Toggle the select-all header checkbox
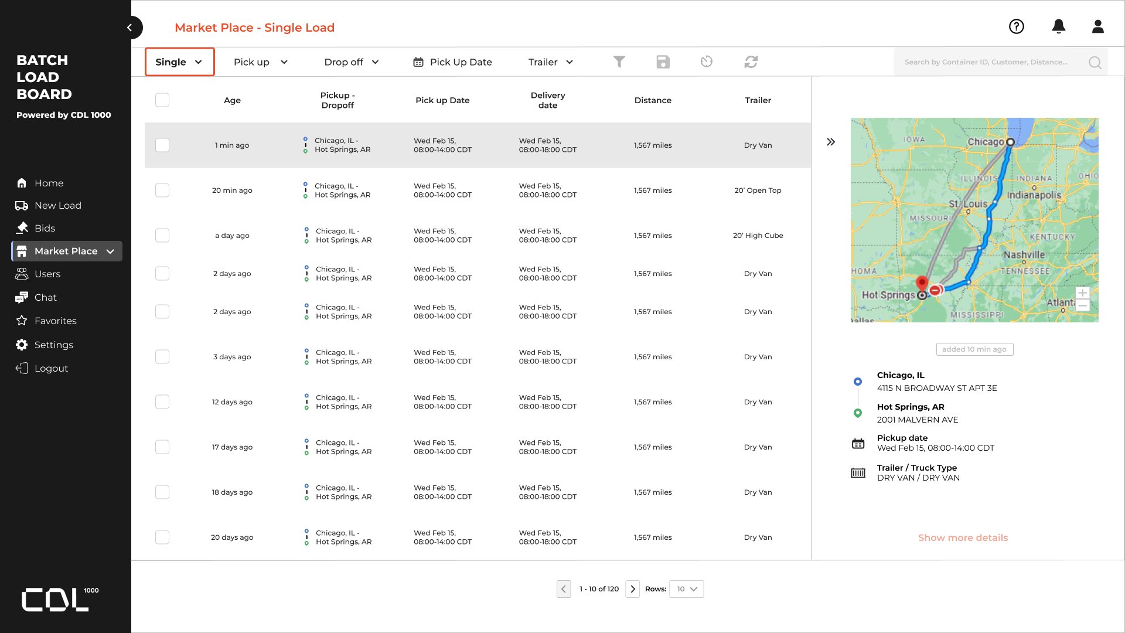1125x633 pixels. tap(162, 100)
